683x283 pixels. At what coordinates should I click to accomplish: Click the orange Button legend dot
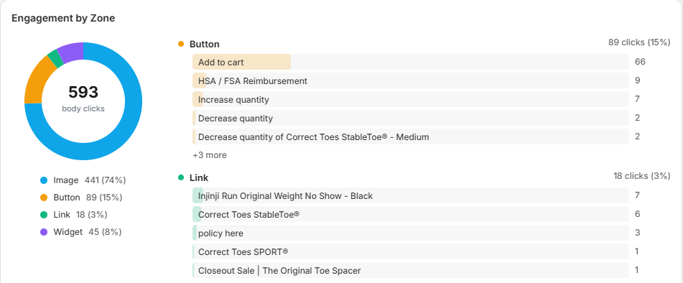(x=44, y=198)
